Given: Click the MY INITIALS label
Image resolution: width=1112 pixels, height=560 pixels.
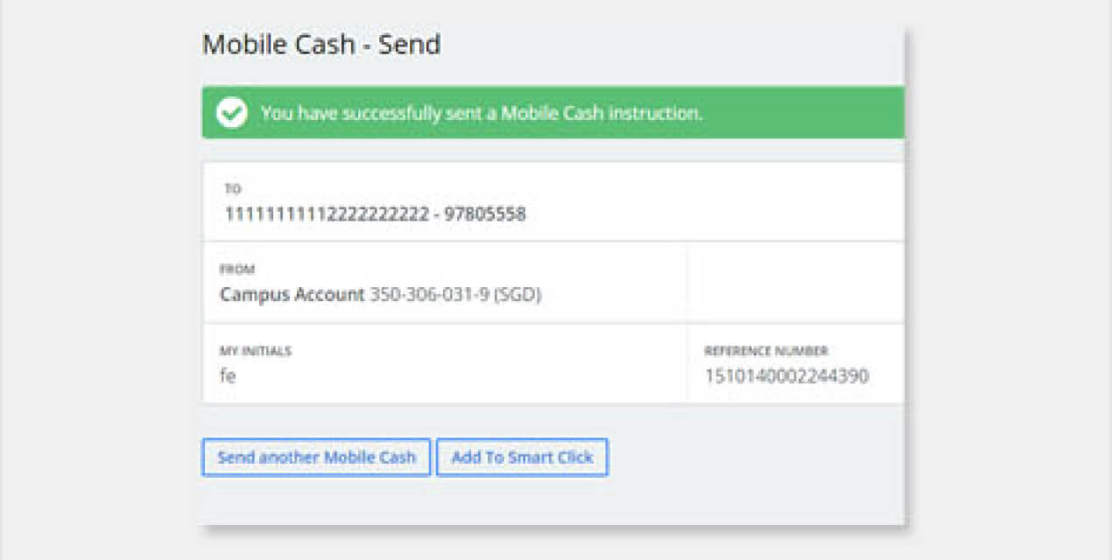Looking at the screenshot, I should pyautogui.click(x=255, y=351).
